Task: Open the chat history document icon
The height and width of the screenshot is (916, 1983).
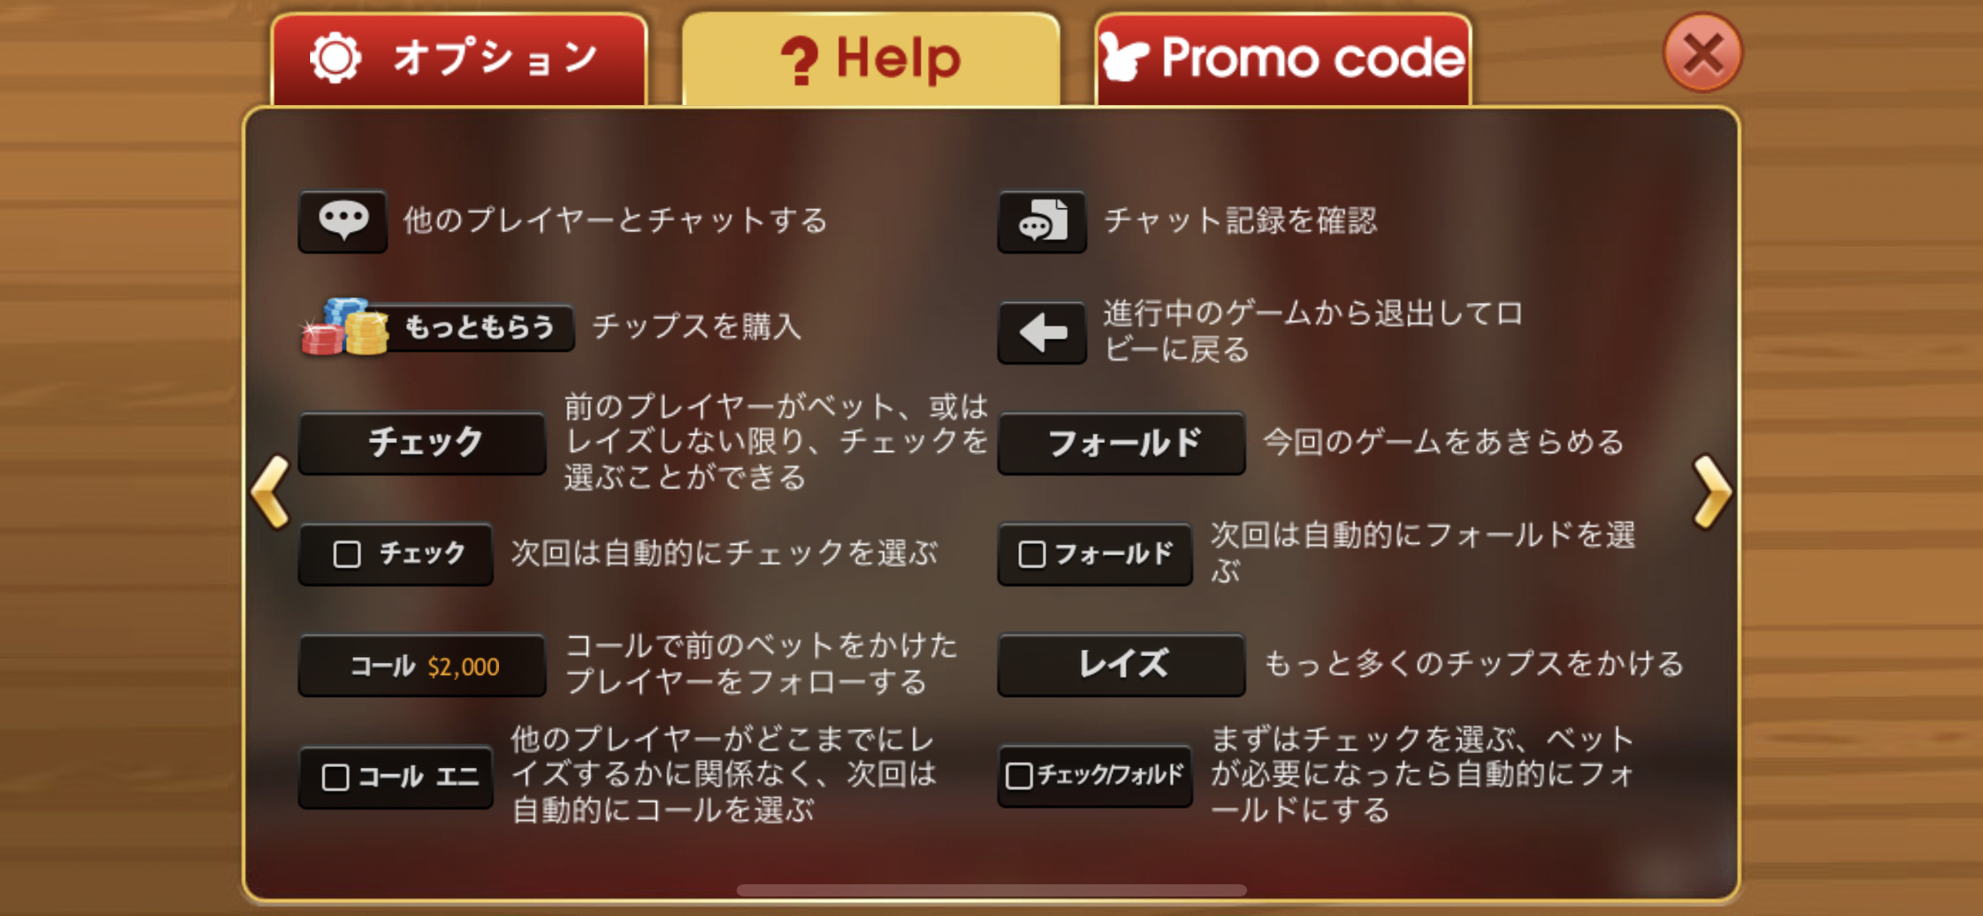Action: click(1042, 221)
